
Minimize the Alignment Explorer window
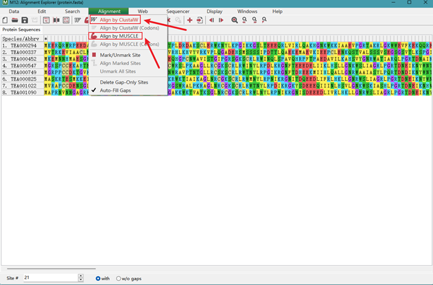click(x=394, y=3)
